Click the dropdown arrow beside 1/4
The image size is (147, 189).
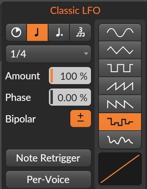coord(86,54)
